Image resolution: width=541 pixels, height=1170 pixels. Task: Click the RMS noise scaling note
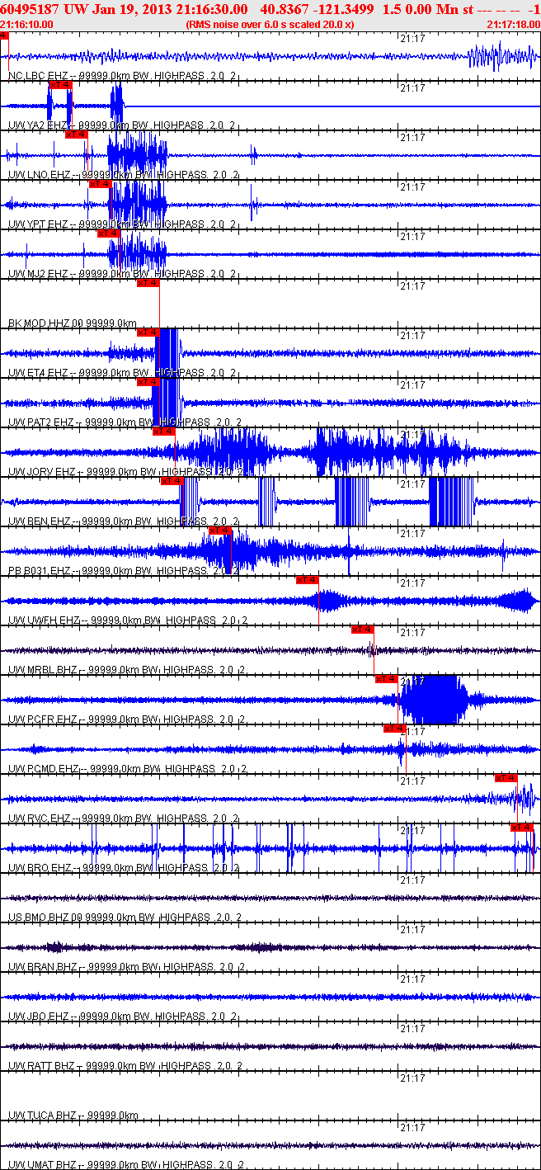point(270,25)
